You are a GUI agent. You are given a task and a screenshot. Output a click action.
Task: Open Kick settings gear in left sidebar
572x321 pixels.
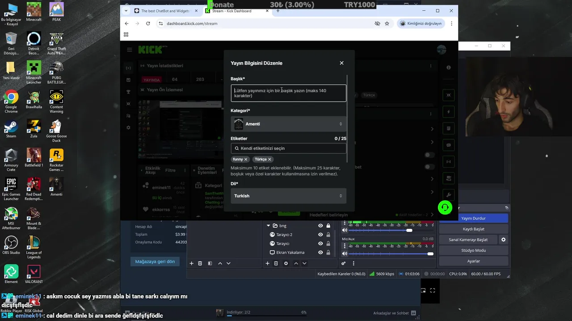[128, 128]
